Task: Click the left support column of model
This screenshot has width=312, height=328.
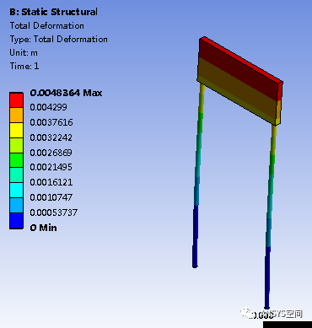Action: [197, 175]
